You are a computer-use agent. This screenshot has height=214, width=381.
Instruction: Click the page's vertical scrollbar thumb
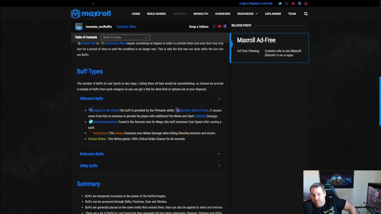click(380, 101)
